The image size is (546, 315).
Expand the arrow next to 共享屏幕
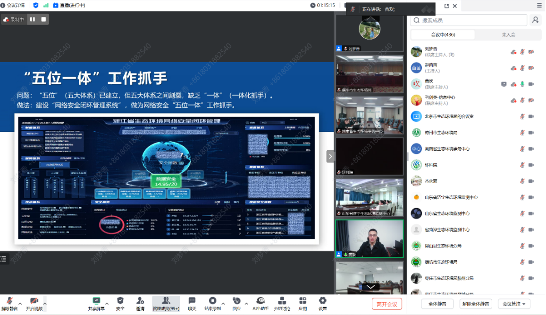[x=107, y=303]
